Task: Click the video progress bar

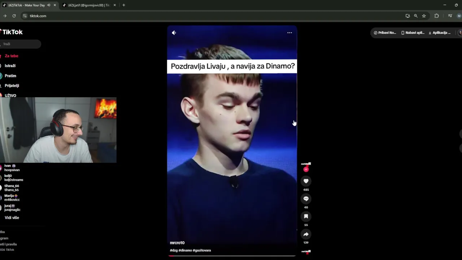Action: point(232,256)
